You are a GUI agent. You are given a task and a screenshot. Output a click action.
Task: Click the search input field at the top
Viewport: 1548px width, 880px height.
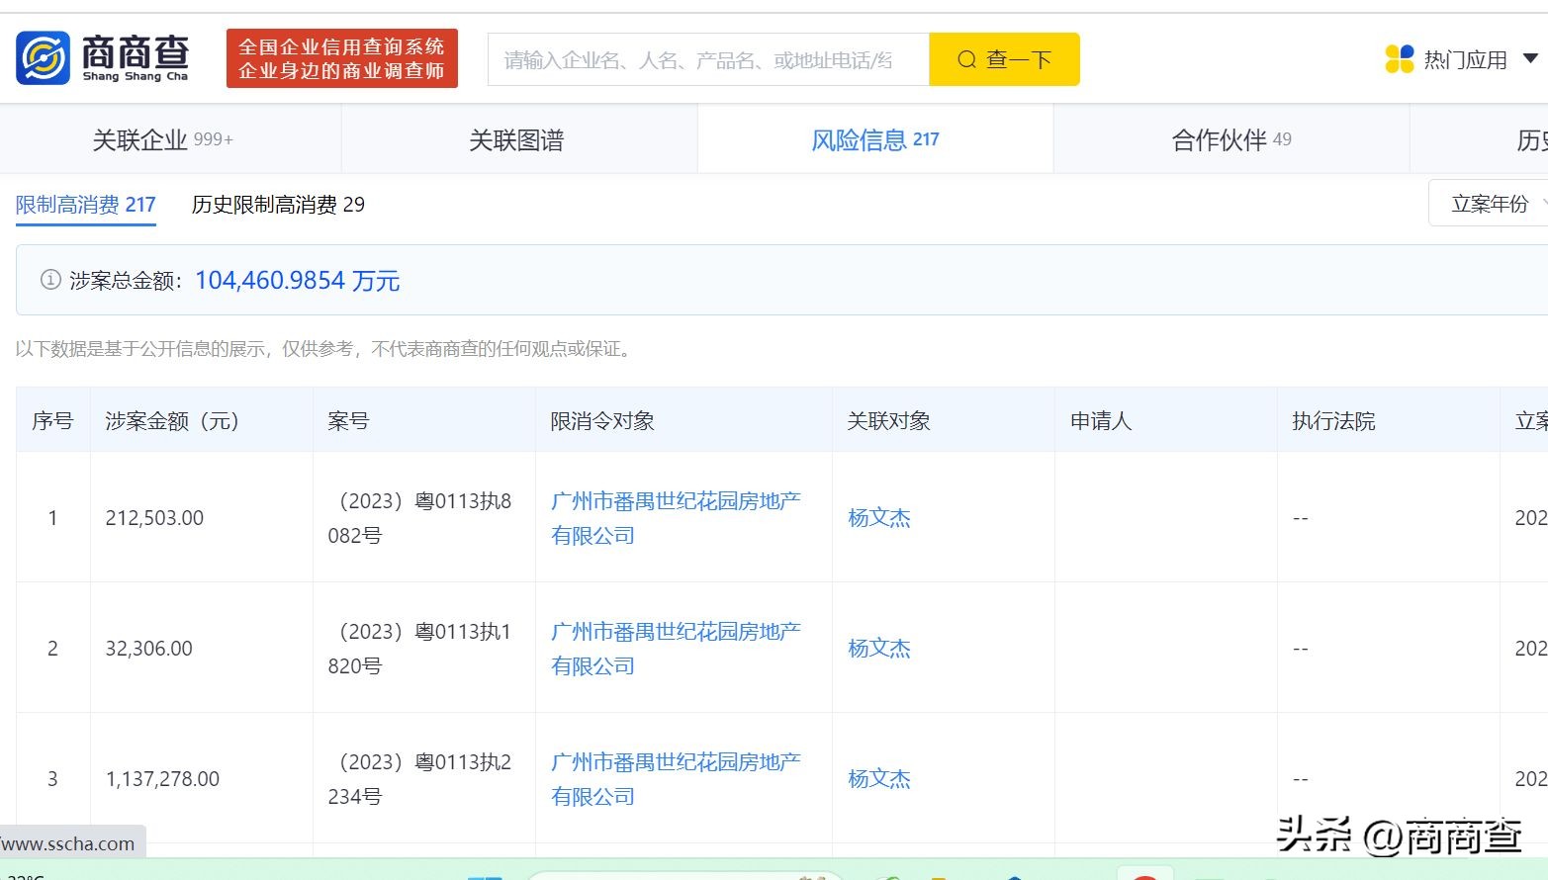[707, 59]
